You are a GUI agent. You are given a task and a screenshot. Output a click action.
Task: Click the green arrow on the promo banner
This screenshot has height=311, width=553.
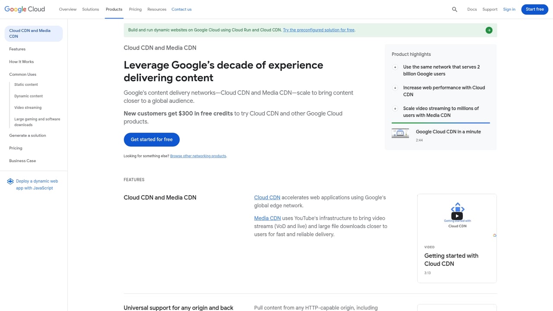[x=489, y=30]
